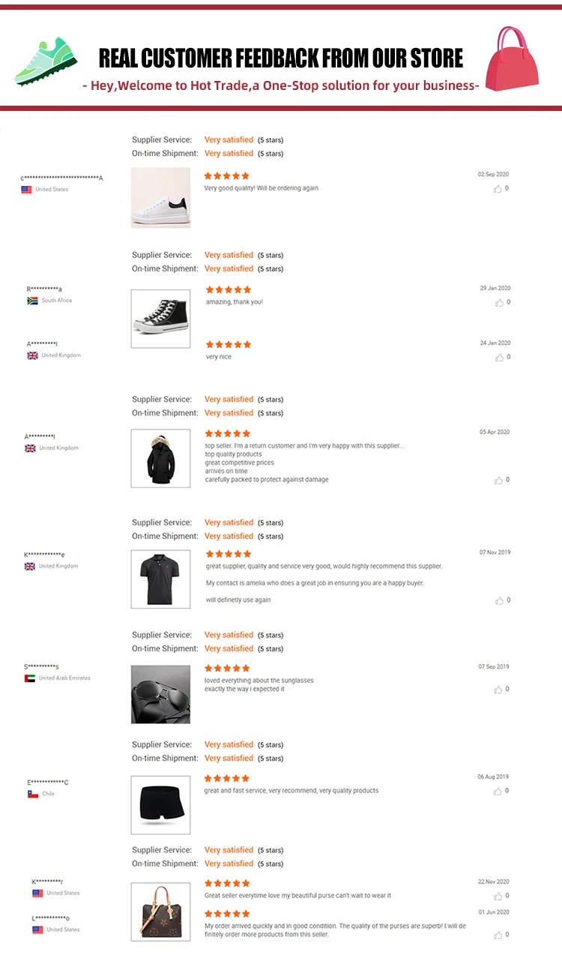The height and width of the screenshot is (961, 562).
Task: Open the sunglasses product thumbnail
Action: tap(160, 694)
